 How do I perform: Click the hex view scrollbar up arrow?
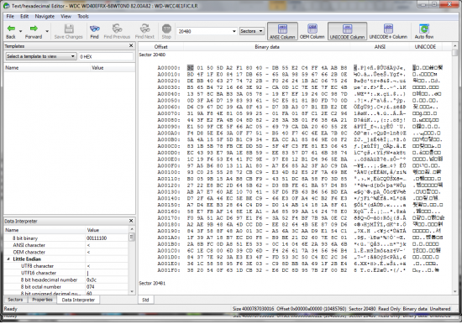454,46
